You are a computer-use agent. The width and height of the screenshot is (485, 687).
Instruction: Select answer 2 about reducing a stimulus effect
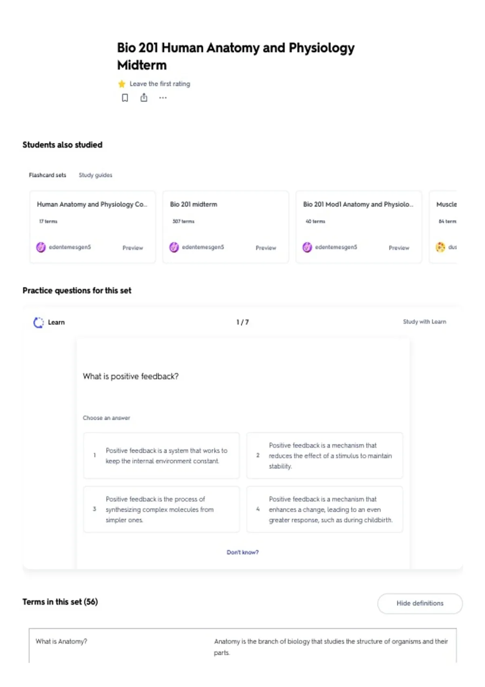[x=325, y=455]
